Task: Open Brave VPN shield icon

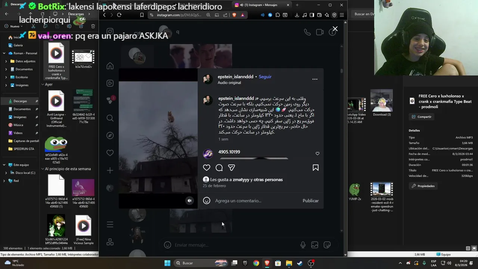Action: coord(334,15)
